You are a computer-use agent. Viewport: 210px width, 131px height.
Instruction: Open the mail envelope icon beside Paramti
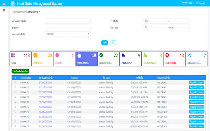point(191,3)
